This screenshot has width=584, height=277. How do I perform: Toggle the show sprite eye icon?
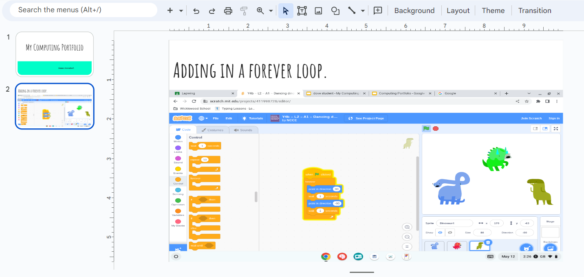coord(440,233)
